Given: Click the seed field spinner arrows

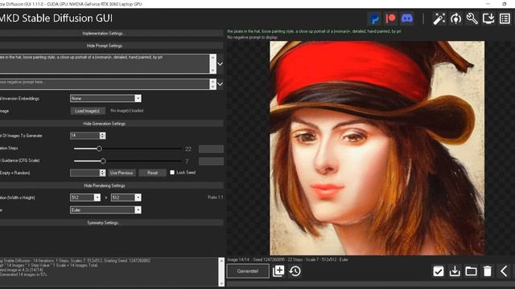Looking at the screenshot, I should click(102, 173).
